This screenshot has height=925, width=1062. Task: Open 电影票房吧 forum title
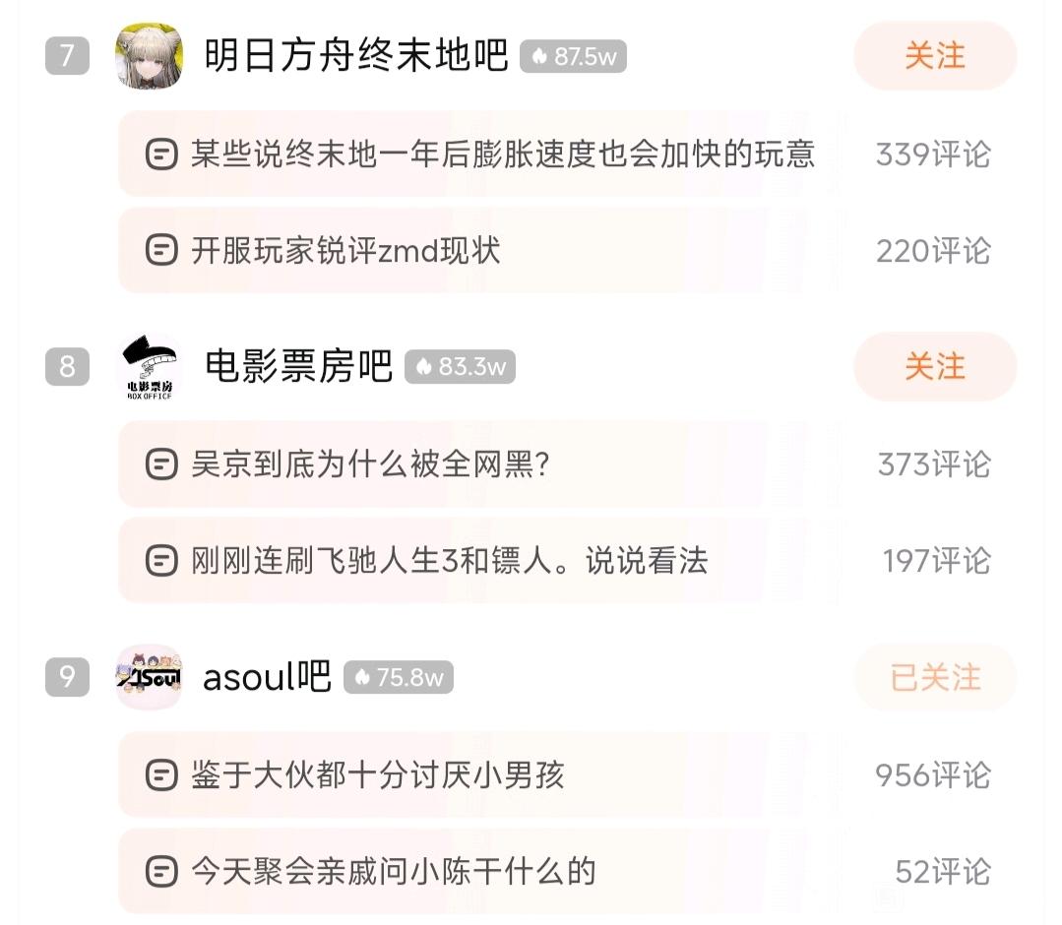298,367
